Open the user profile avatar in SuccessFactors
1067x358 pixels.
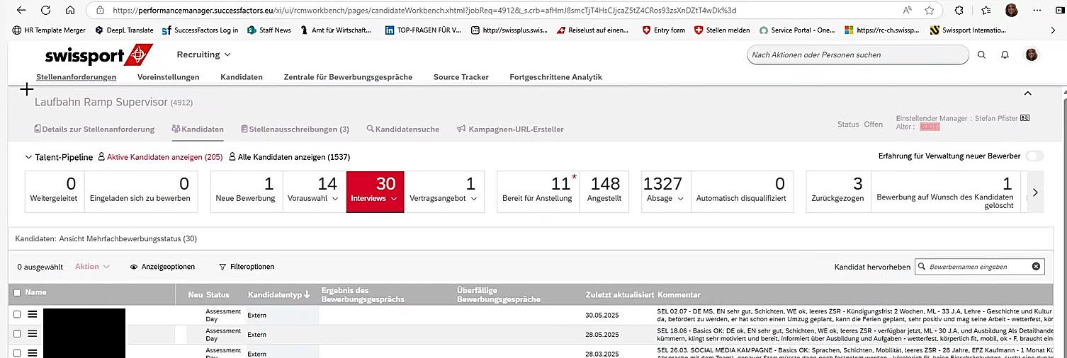point(1031,55)
